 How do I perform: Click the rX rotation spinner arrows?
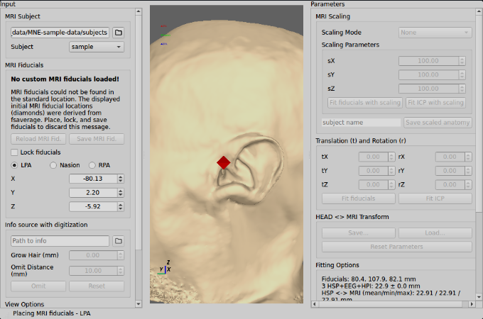(x=468, y=157)
